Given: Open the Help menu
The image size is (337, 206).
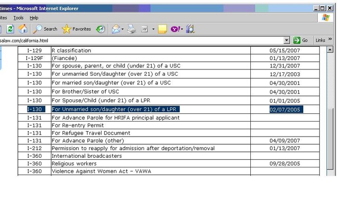Looking at the screenshot, I should click(x=34, y=18).
